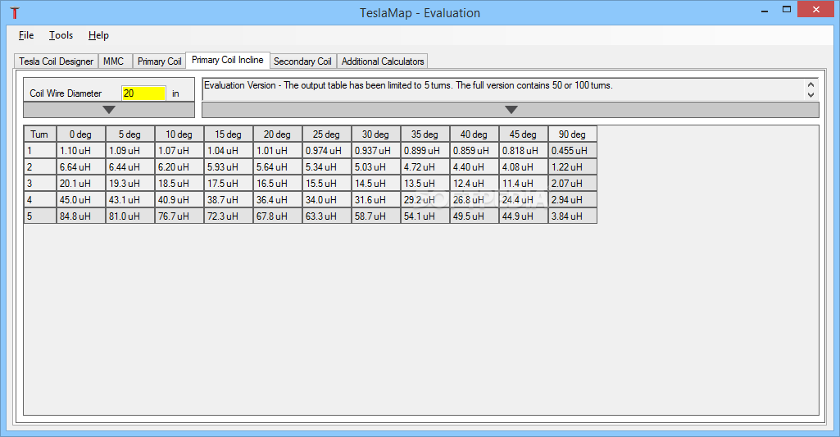Close the TeslaMap window
The image size is (840, 437).
point(816,10)
